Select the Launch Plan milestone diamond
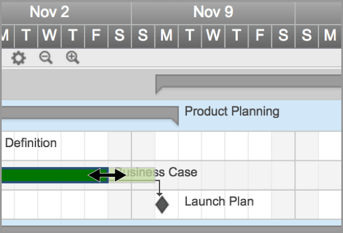Screen dimensions: 343x233 point(162,204)
